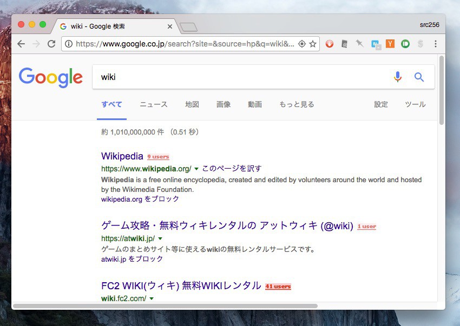Close the wiki - Google 検索 tab
Image resolution: width=460 pixels, height=326 pixels.
tap(169, 26)
